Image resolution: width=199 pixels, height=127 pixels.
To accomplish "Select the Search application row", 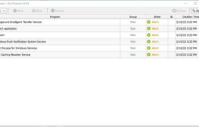I will pos(99,29).
